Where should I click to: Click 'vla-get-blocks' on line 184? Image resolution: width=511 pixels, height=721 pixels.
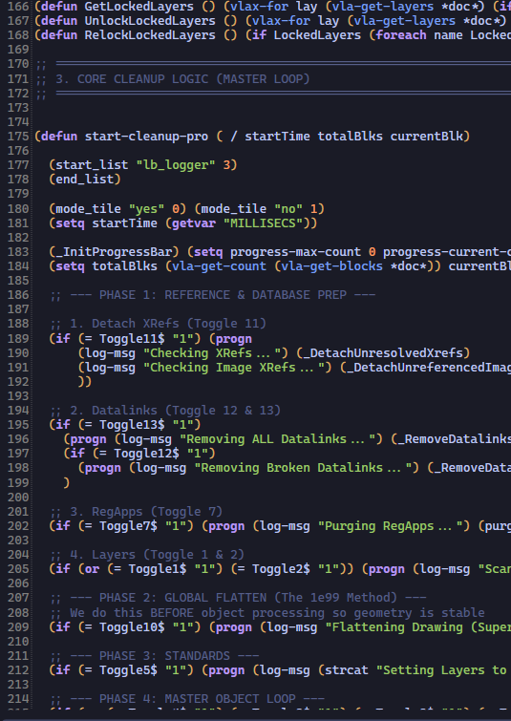coord(331,266)
